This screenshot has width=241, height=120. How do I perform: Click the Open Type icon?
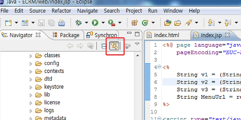click(168, 23)
